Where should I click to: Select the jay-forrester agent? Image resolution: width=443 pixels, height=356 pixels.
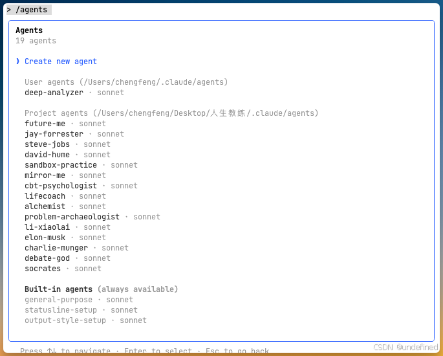click(x=74, y=134)
